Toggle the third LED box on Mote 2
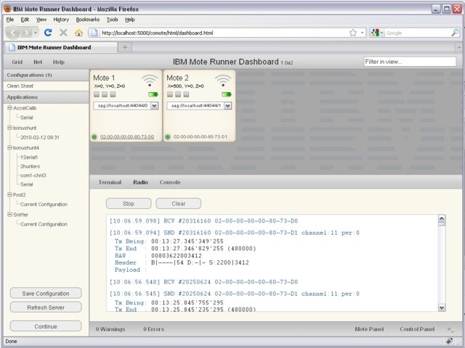This screenshot has height=348, width=465. [186, 94]
